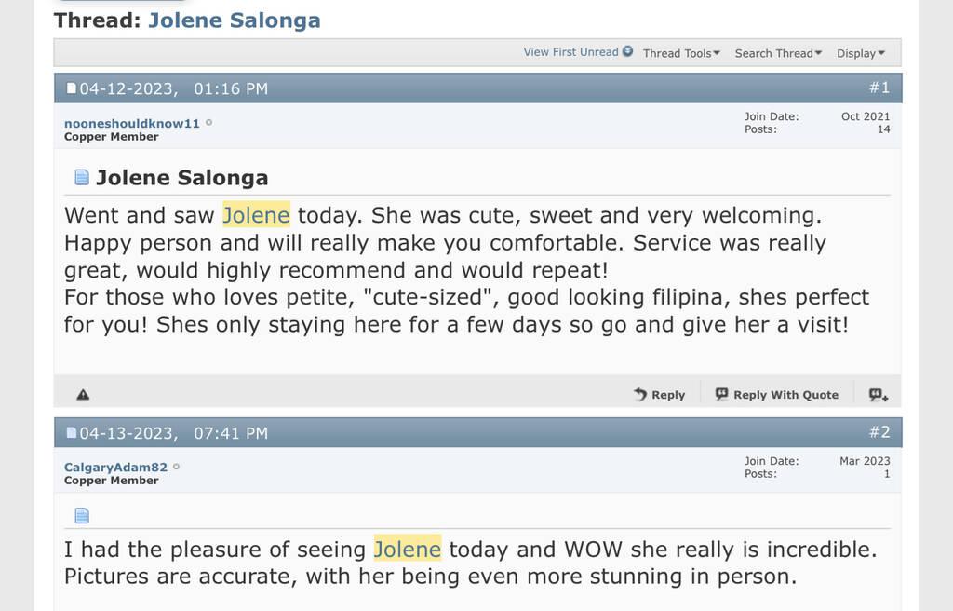Click CalgaryAdam82's offline status indicator
953x611 pixels.
point(177,467)
